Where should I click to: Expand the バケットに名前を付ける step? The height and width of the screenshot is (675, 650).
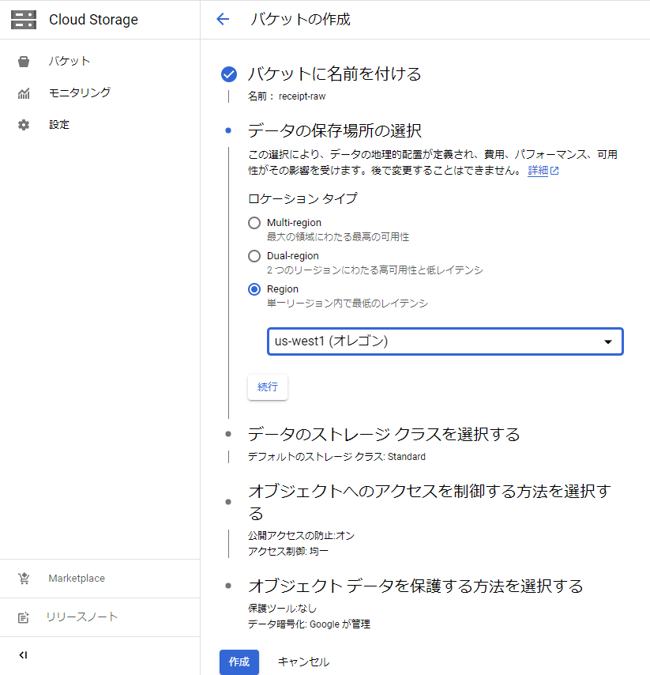point(334,74)
